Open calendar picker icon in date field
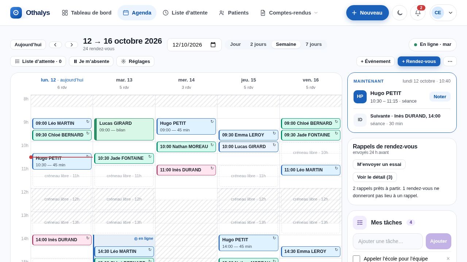Viewport: 467px width, 262px height. [213, 45]
